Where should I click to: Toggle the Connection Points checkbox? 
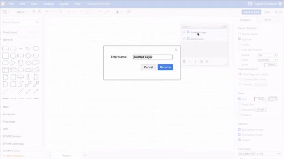coord(239,134)
